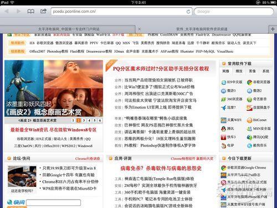
Task: Open headline PQ分区魔术师过时?分区助手无损分区教程
Action: [x=161, y=69]
